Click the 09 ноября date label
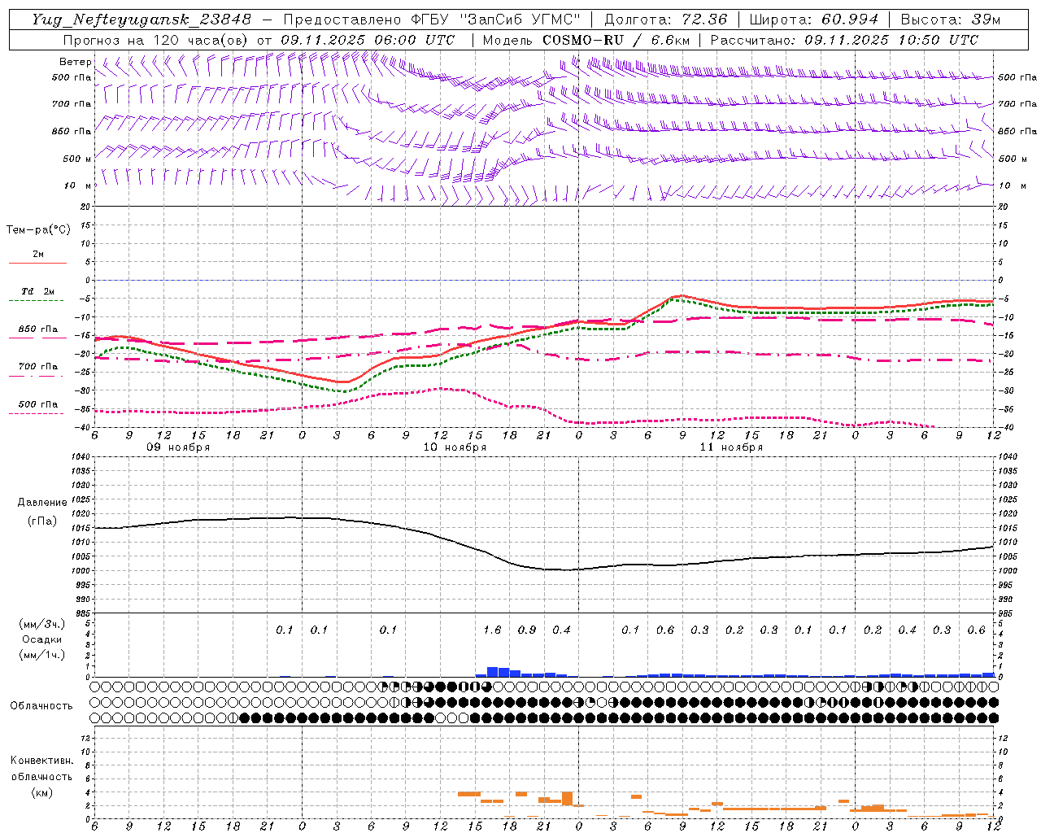 coord(178,447)
